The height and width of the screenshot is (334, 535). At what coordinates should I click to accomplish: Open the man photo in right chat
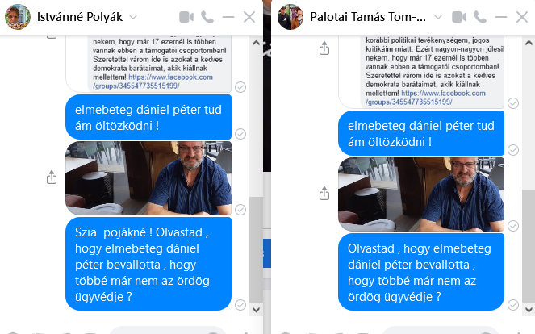tap(421, 194)
